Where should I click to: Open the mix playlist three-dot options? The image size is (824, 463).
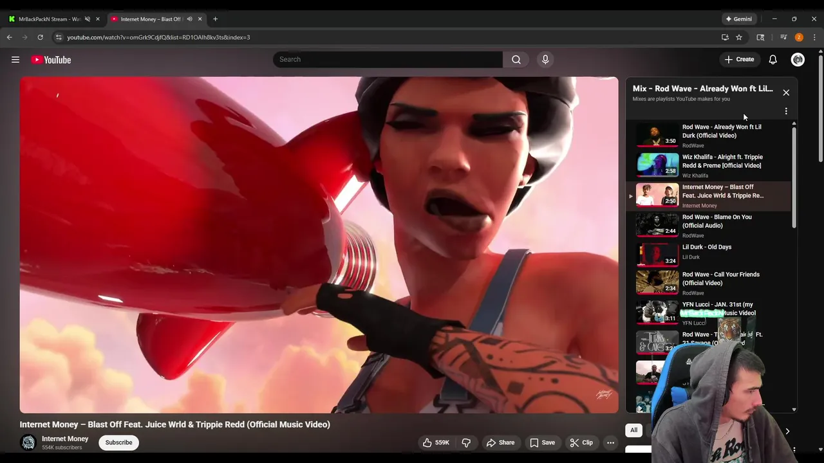786,111
